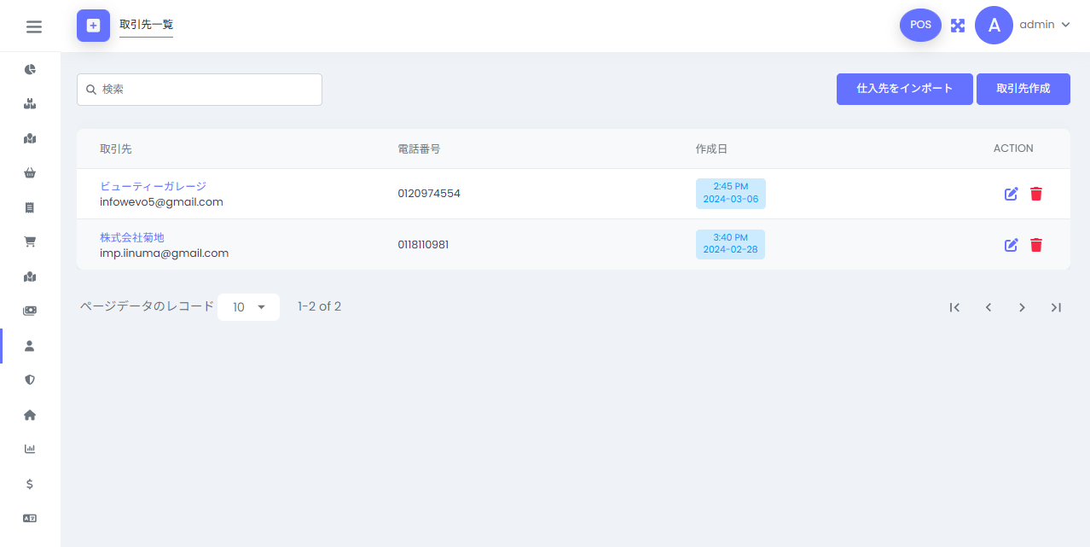
Task: Open the shopping cart sidebar icon
Action: (30, 241)
